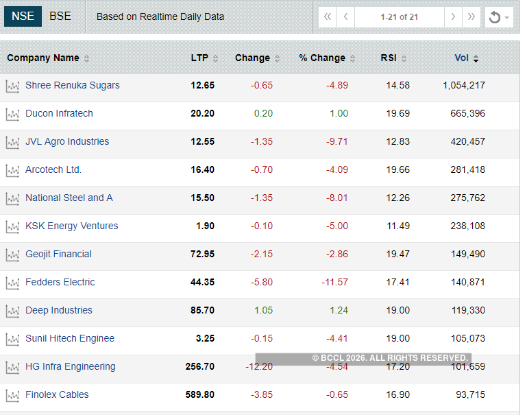Click volume value 281,418
527x415 pixels.
click(468, 170)
